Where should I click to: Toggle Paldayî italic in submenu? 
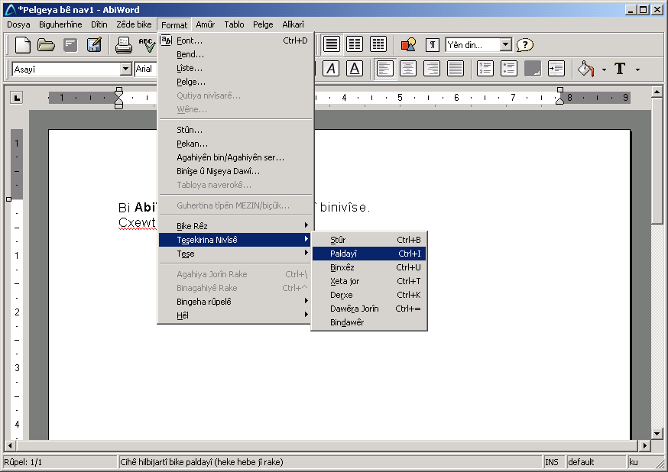369,254
